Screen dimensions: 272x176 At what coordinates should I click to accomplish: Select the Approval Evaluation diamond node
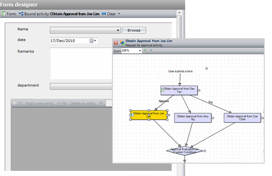(184, 151)
